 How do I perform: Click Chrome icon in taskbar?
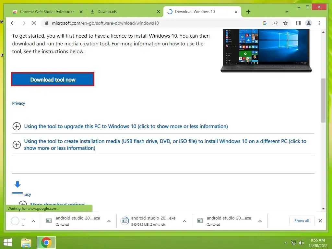tap(46, 243)
